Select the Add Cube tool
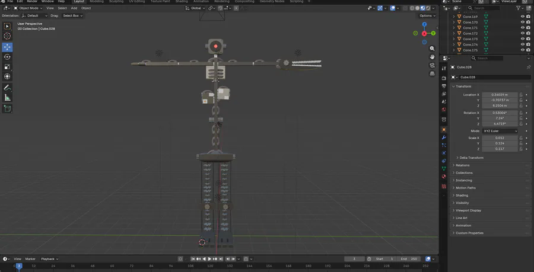Screen dimensions: 534x272 7,109
